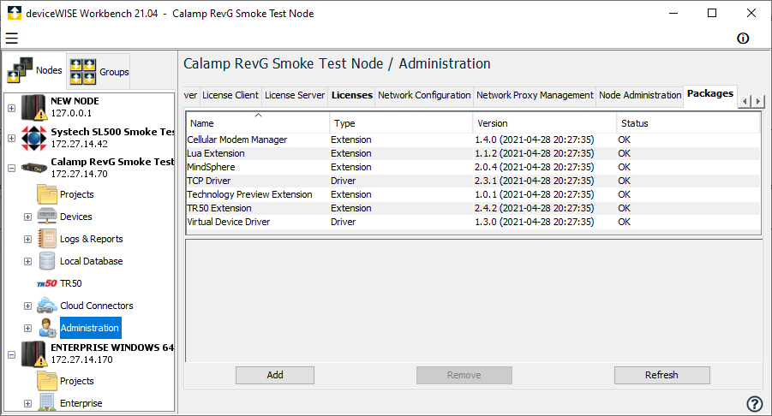
Task: Expand the Local Database tree item
Action: (x=28, y=262)
